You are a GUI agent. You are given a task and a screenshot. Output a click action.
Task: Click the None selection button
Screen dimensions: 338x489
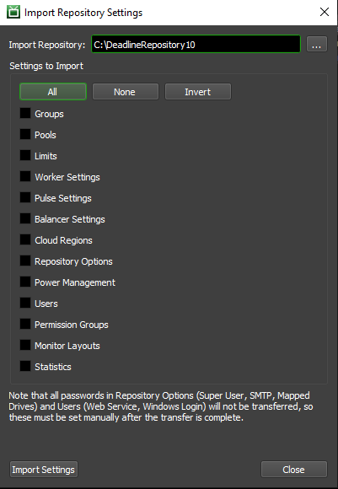pyautogui.click(x=126, y=92)
